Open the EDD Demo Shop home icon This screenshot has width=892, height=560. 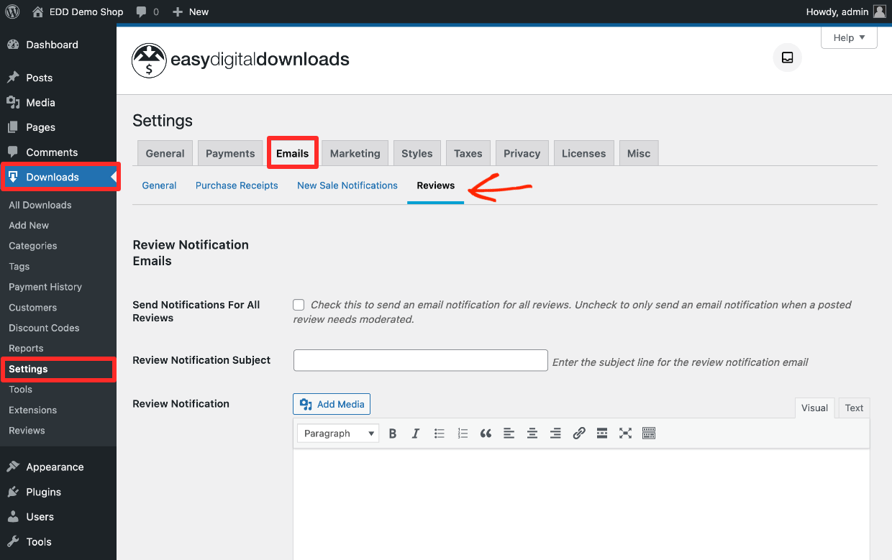38,12
